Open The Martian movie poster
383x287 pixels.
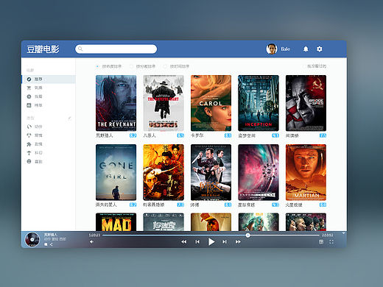[x=306, y=172]
